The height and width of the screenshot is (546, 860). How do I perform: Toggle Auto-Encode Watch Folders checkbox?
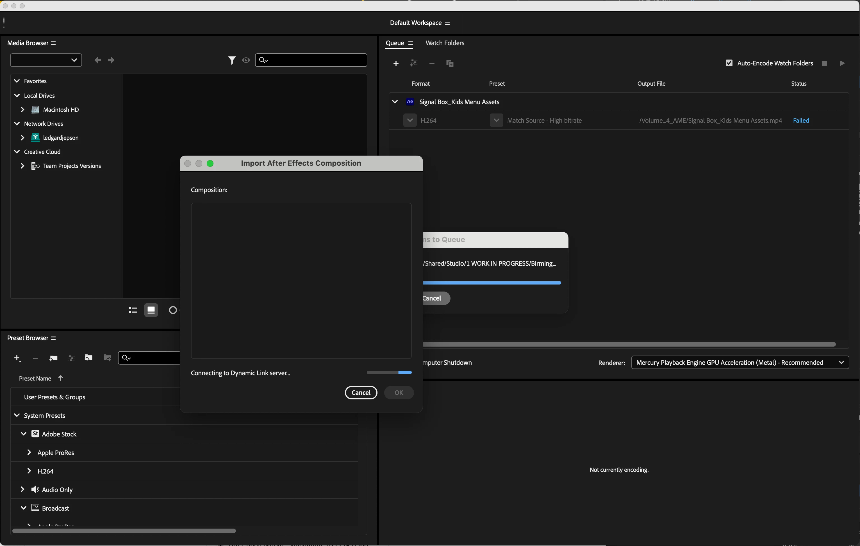click(729, 63)
